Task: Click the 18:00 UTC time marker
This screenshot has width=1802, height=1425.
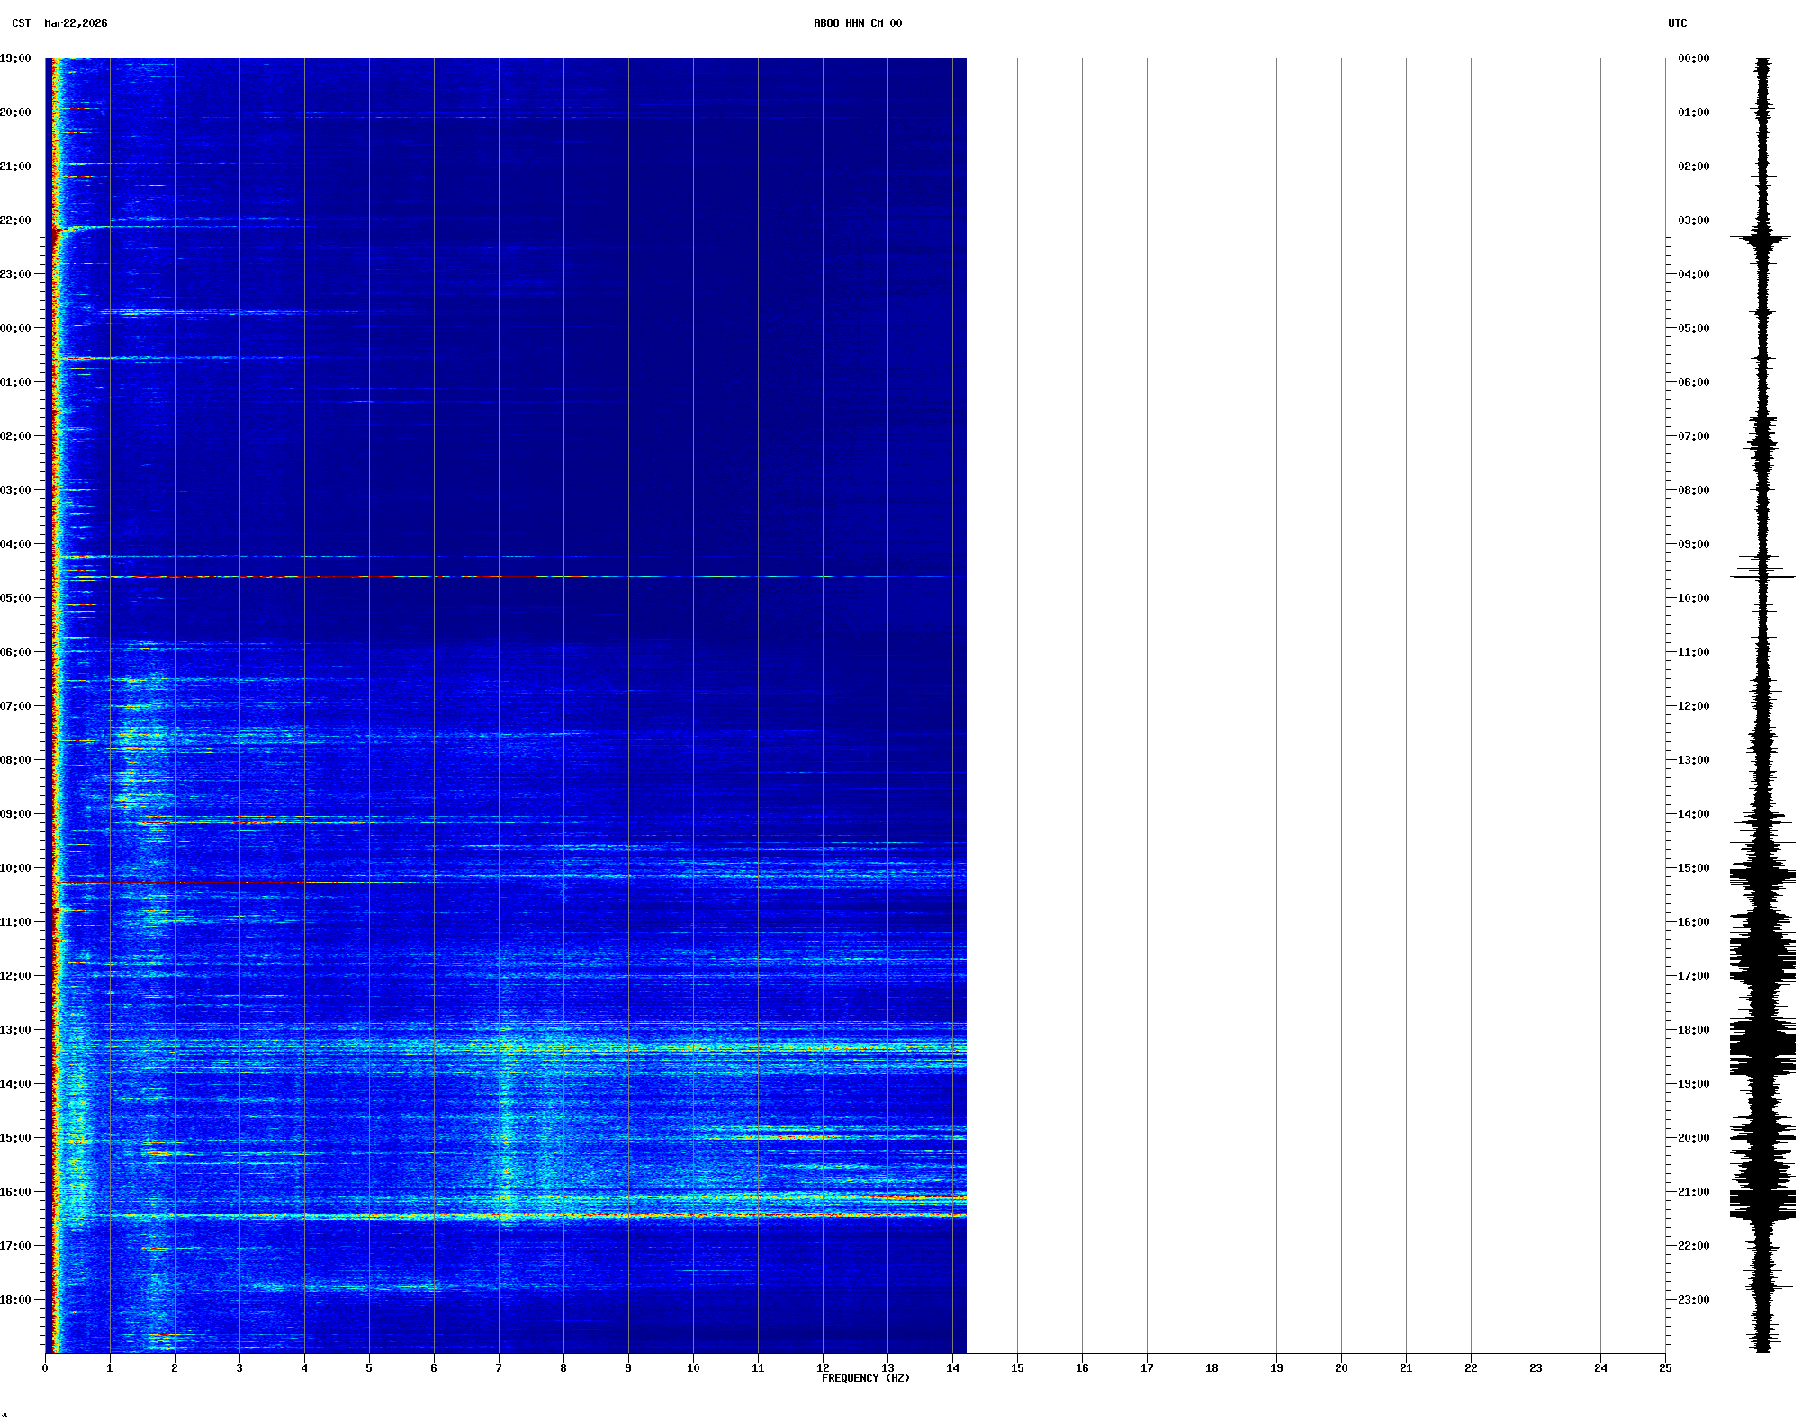Action: click(1693, 1030)
